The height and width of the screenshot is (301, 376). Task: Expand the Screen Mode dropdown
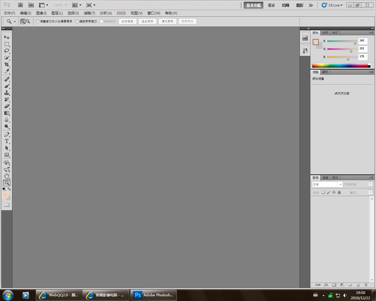click(x=91, y=5)
